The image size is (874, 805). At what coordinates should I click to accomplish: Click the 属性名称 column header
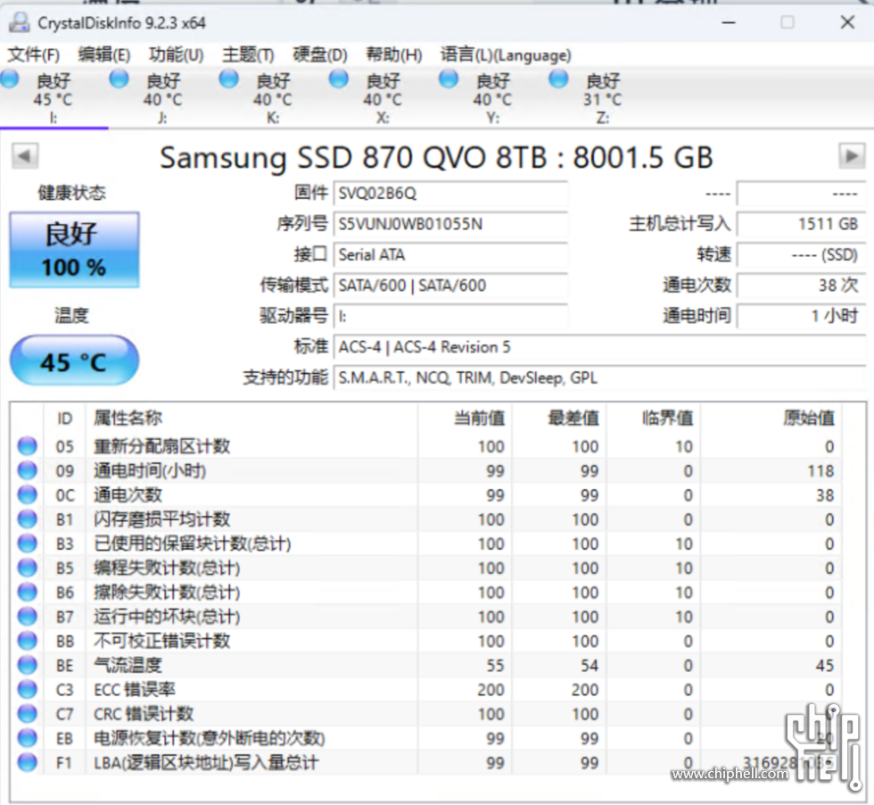(x=251, y=418)
